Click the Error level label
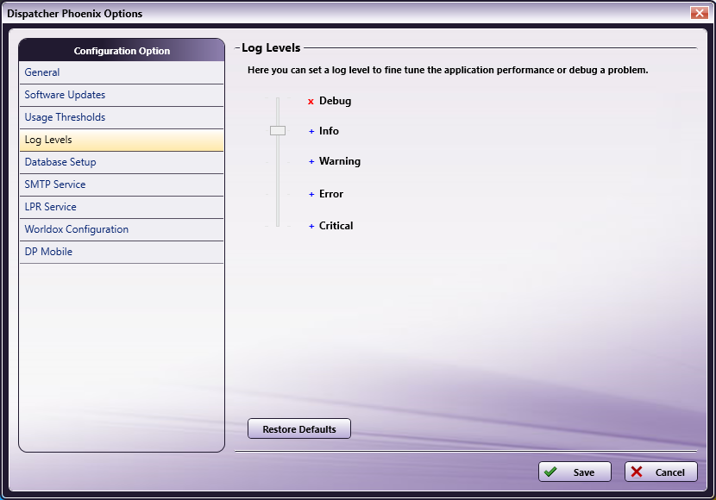716x500 pixels. click(331, 194)
